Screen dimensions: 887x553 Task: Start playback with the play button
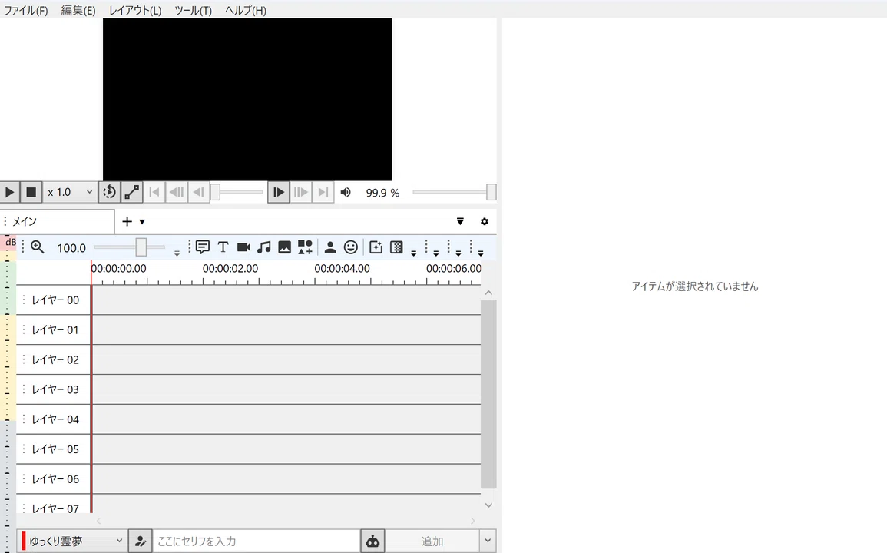pyautogui.click(x=10, y=193)
